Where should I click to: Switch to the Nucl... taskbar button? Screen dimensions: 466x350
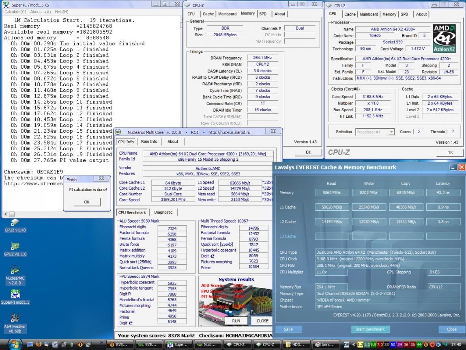(x=207, y=344)
